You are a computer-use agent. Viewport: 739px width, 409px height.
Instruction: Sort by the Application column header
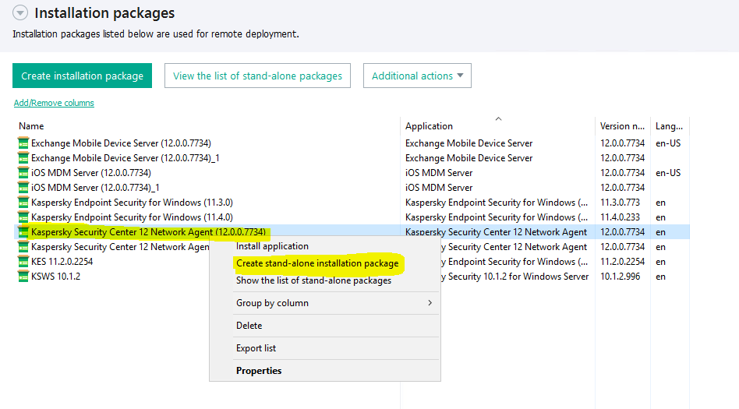pyautogui.click(x=429, y=126)
